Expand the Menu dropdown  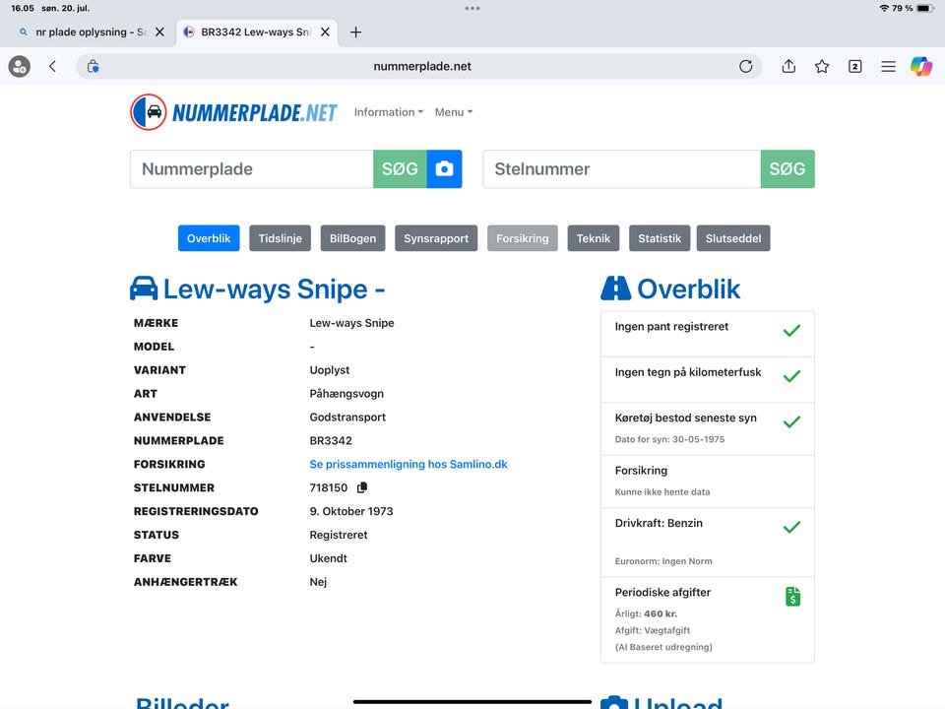[x=454, y=112]
